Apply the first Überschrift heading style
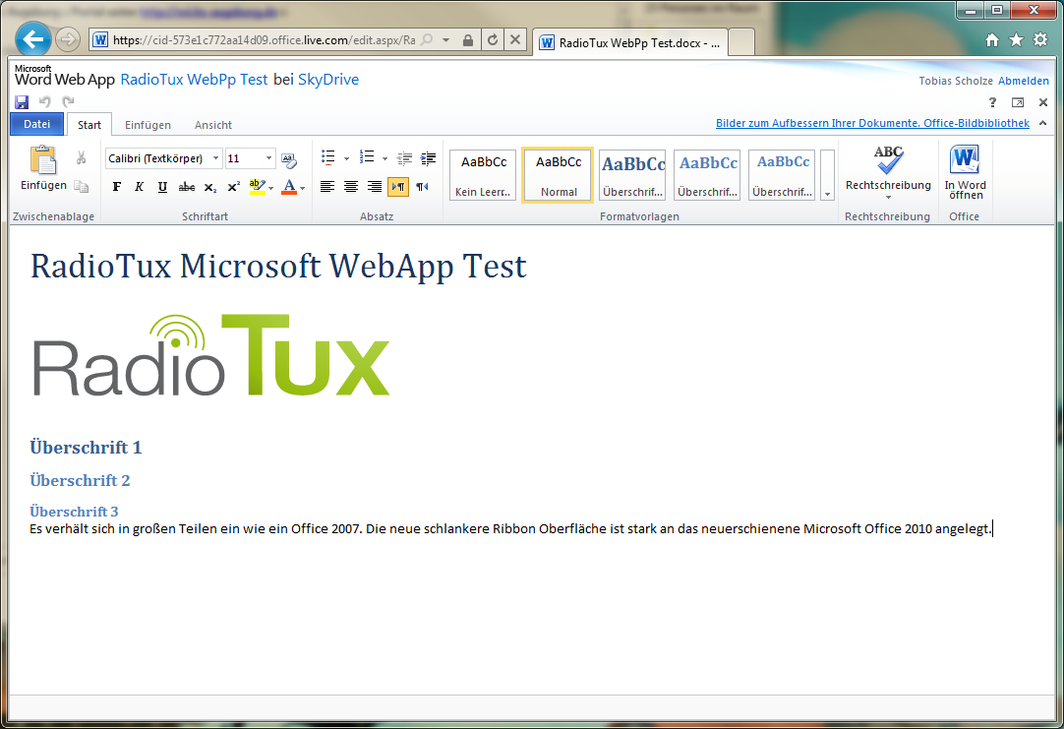1064x729 pixels. tap(632, 175)
